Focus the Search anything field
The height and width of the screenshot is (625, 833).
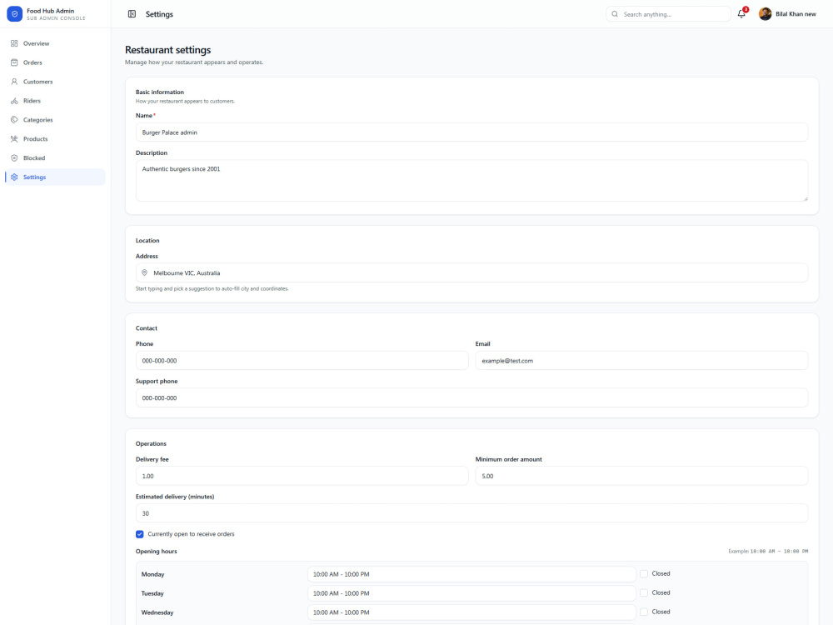coord(668,14)
